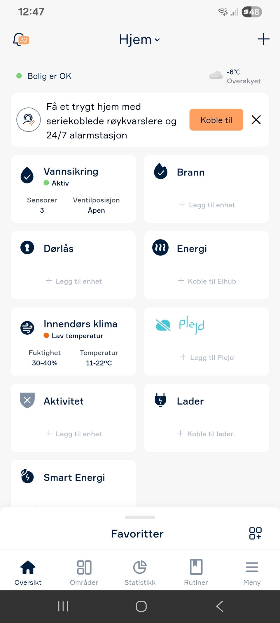
Task: Open notifications bell with 32 badge
Action: (x=21, y=39)
